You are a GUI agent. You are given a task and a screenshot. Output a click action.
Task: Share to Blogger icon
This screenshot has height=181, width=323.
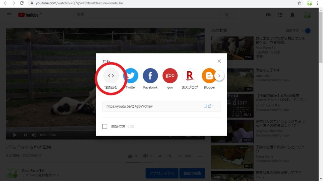coord(209,76)
